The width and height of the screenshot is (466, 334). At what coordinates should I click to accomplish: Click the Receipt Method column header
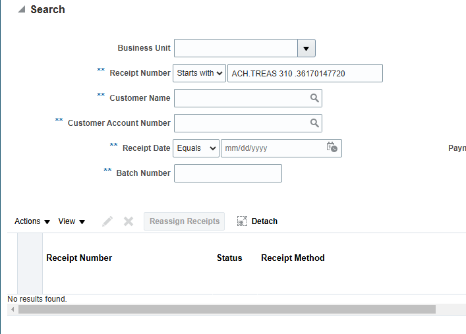point(293,258)
